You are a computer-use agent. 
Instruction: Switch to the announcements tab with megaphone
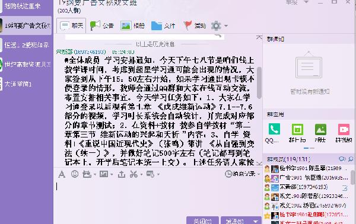point(101,25)
